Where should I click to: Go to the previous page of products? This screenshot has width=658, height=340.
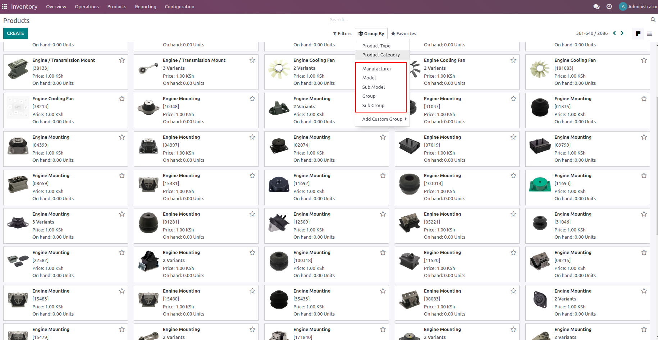click(x=614, y=33)
